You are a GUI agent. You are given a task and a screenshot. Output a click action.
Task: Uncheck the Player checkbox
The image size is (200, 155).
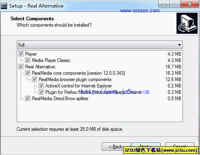tap(21, 54)
